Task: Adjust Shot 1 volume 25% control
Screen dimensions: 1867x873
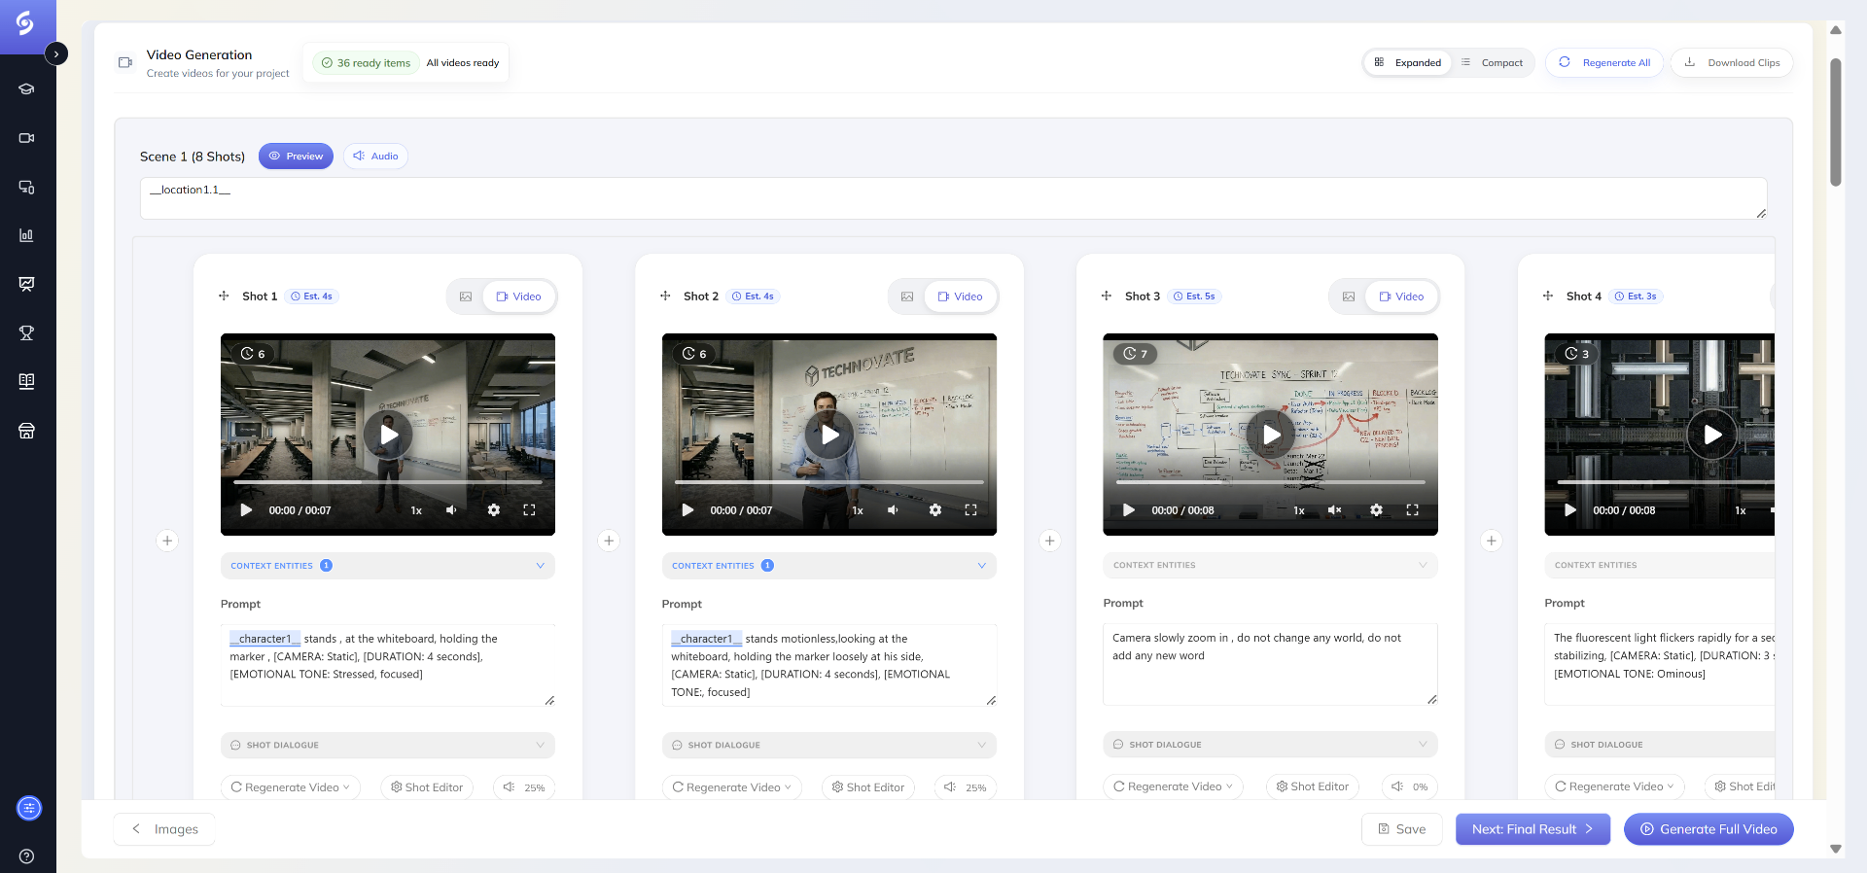Action: (x=524, y=787)
